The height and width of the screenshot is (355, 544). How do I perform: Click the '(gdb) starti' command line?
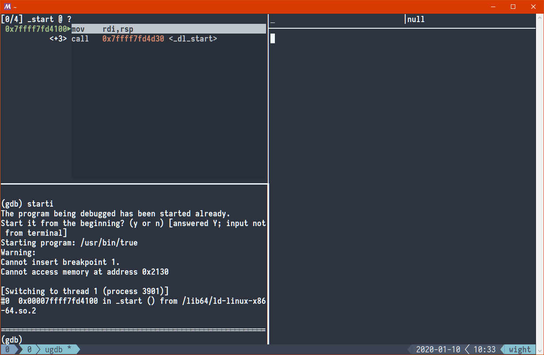pyautogui.click(x=27, y=204)
